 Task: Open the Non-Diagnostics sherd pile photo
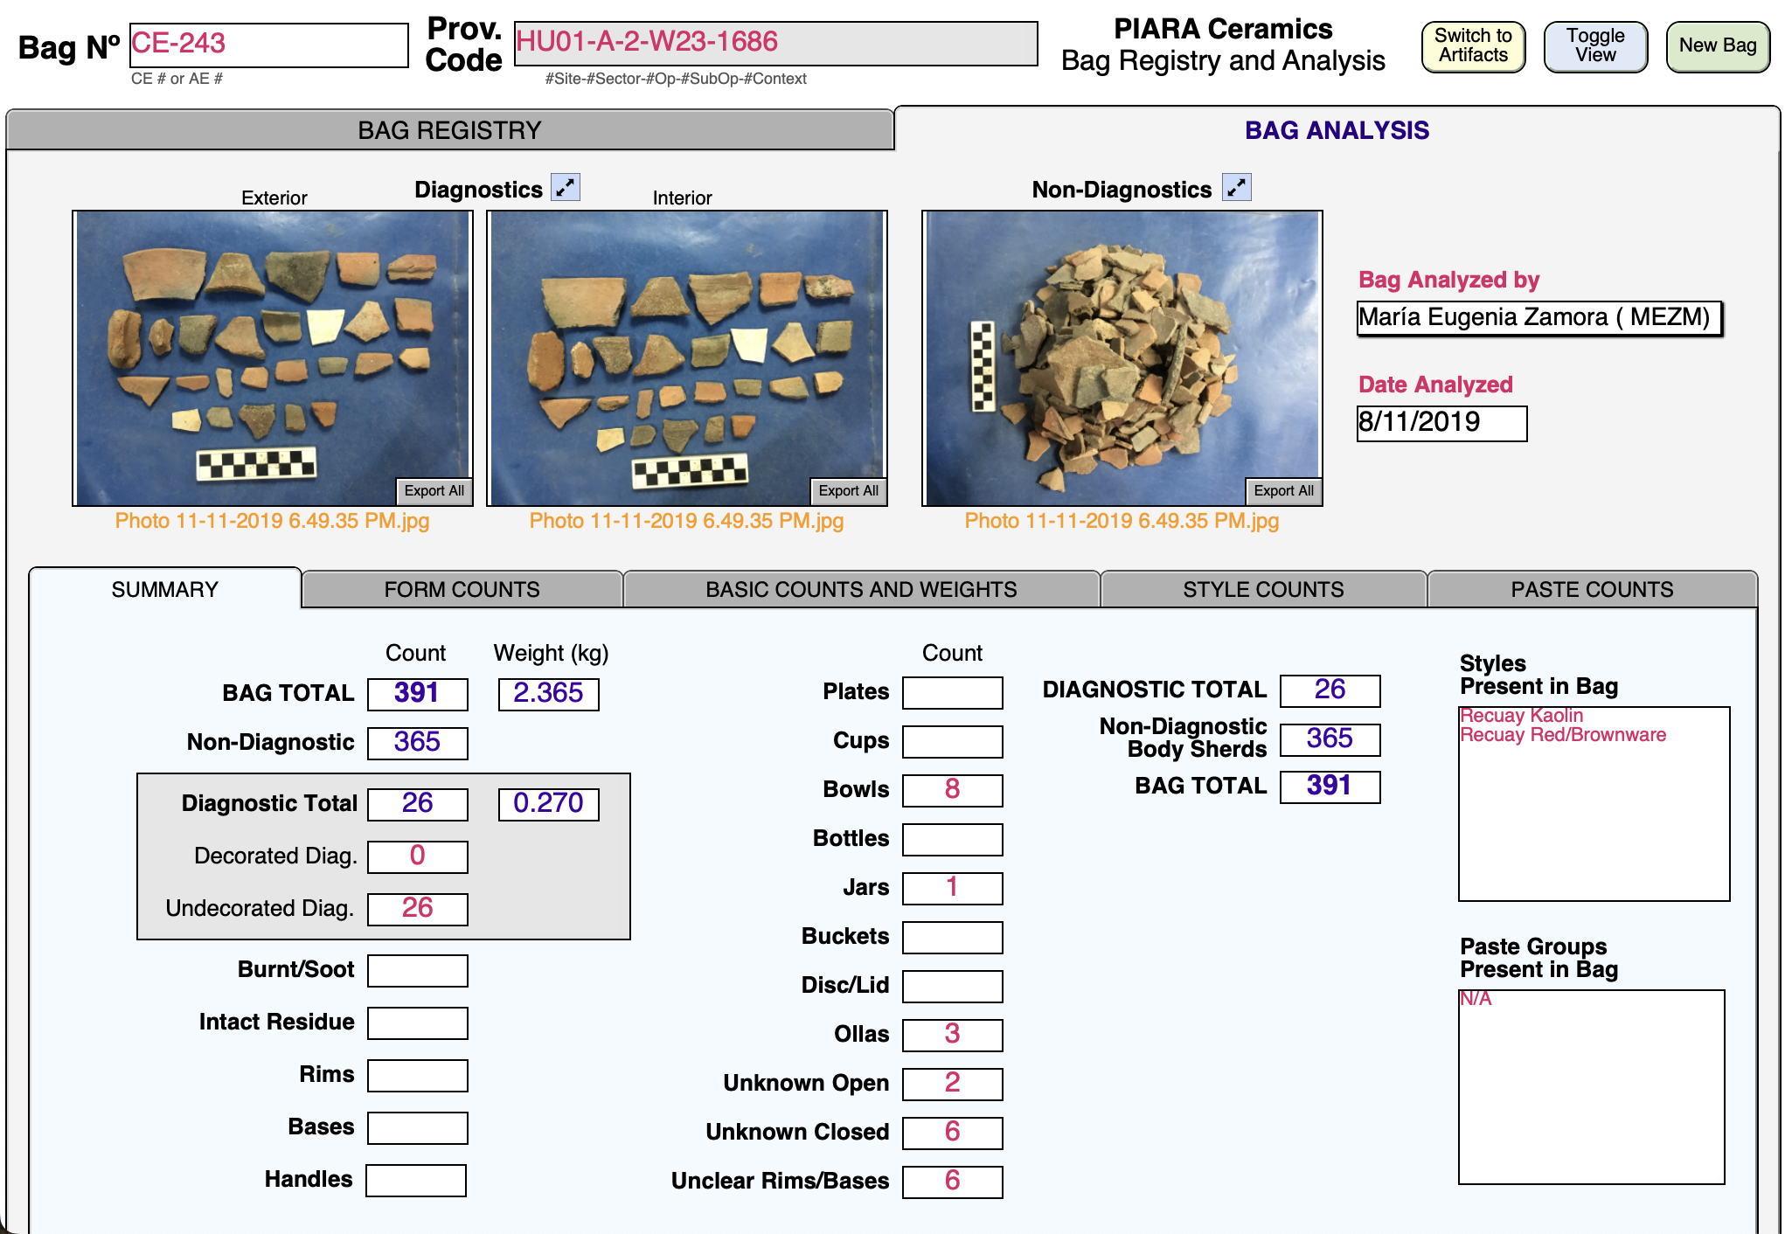pyautogui.click(x=1122, y=350)
